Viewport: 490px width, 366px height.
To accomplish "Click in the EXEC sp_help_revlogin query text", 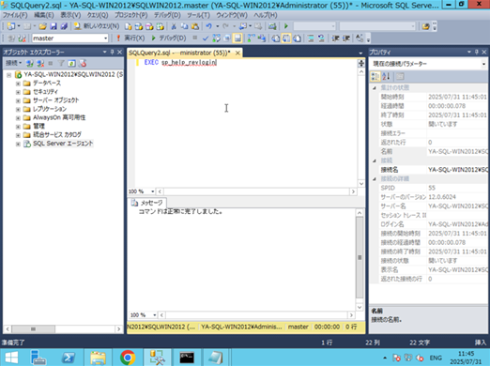I will [x=180, y=63].
